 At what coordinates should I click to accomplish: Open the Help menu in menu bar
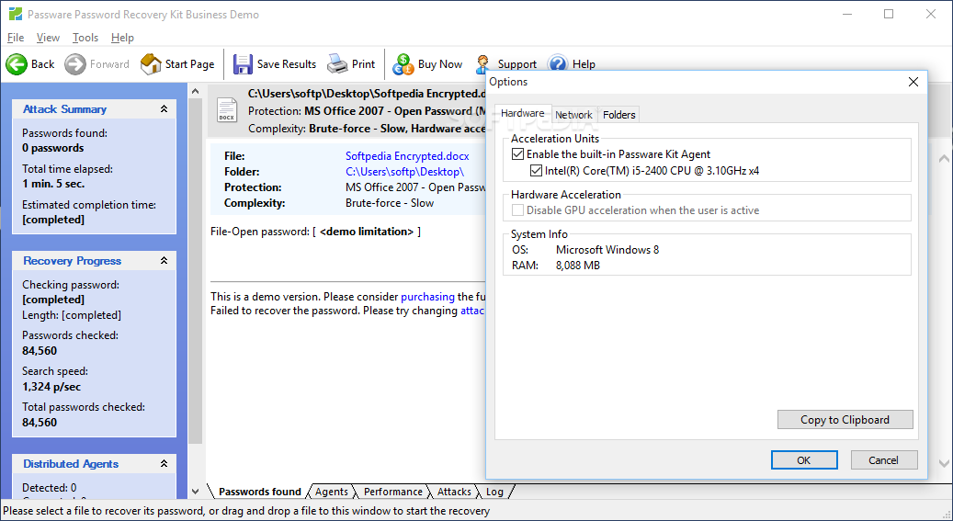122,38
